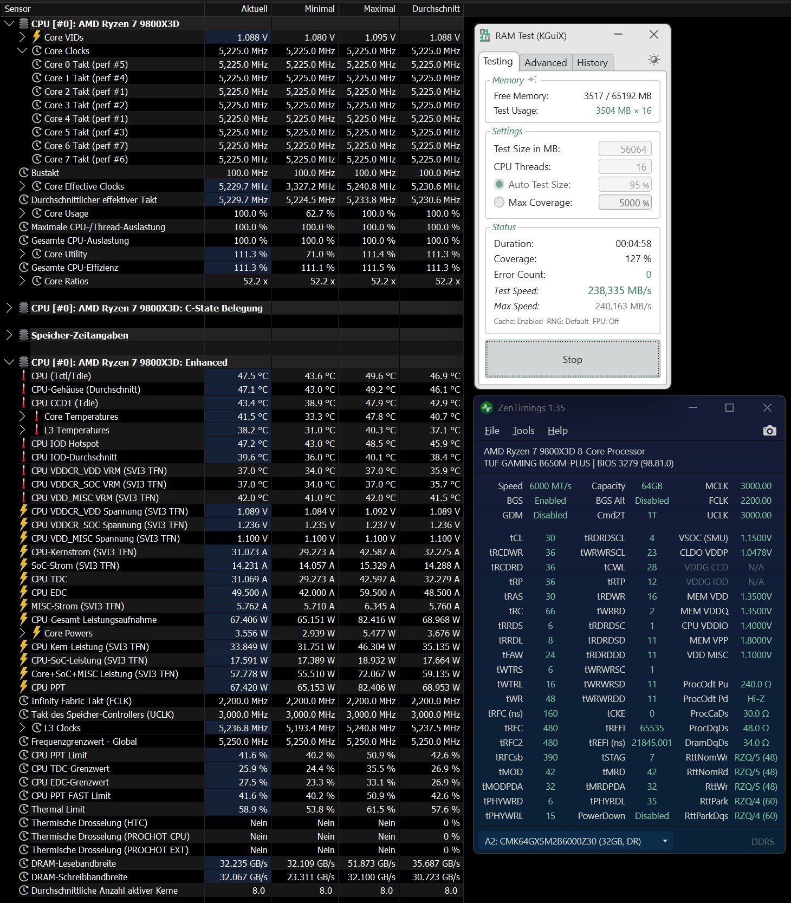
Task: Select 'Durchschnittliche Anzahl aktiver Kerne' row
Action: (x=232, y=891)
